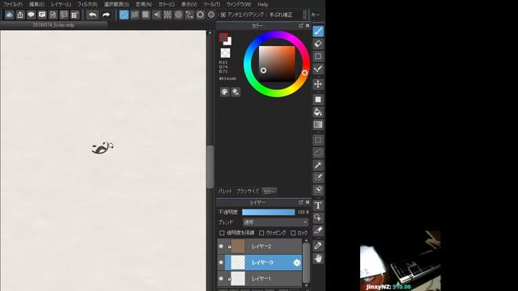This screenshot has width=518, height=291.
Task: Hide layer レイヤー3 with its eye dot
Action: pos(221,262)
